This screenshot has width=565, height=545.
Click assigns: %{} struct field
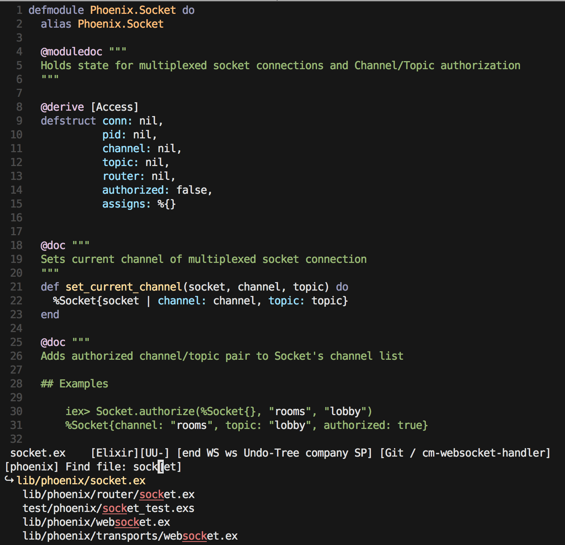coord(139,204)
